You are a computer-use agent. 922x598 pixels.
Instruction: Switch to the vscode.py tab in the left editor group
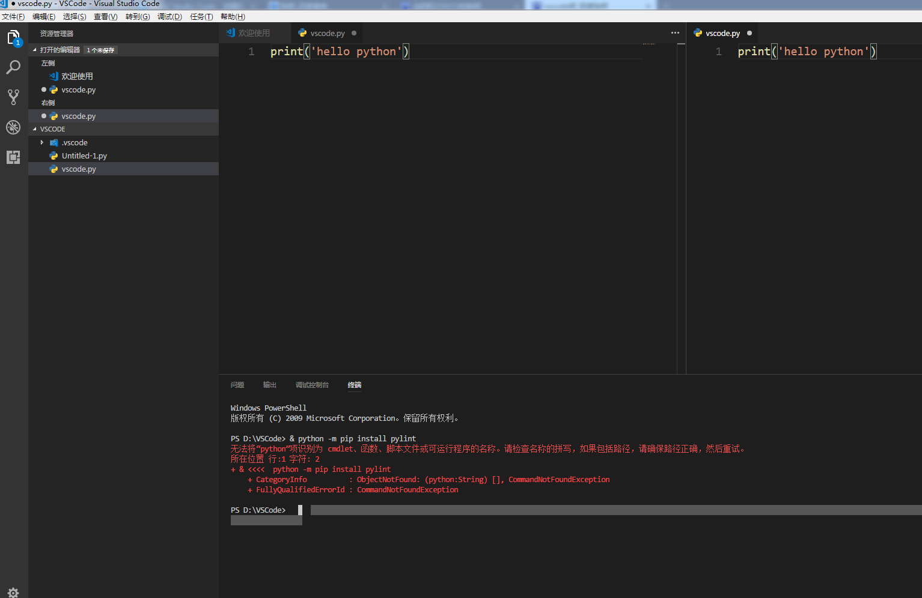pyautogui.click(x=327, y=33)
